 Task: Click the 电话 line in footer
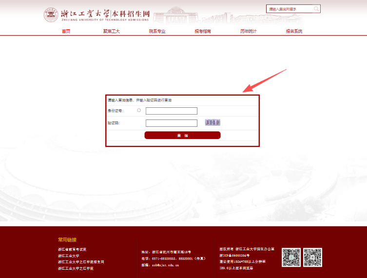[x=174, y=258]
